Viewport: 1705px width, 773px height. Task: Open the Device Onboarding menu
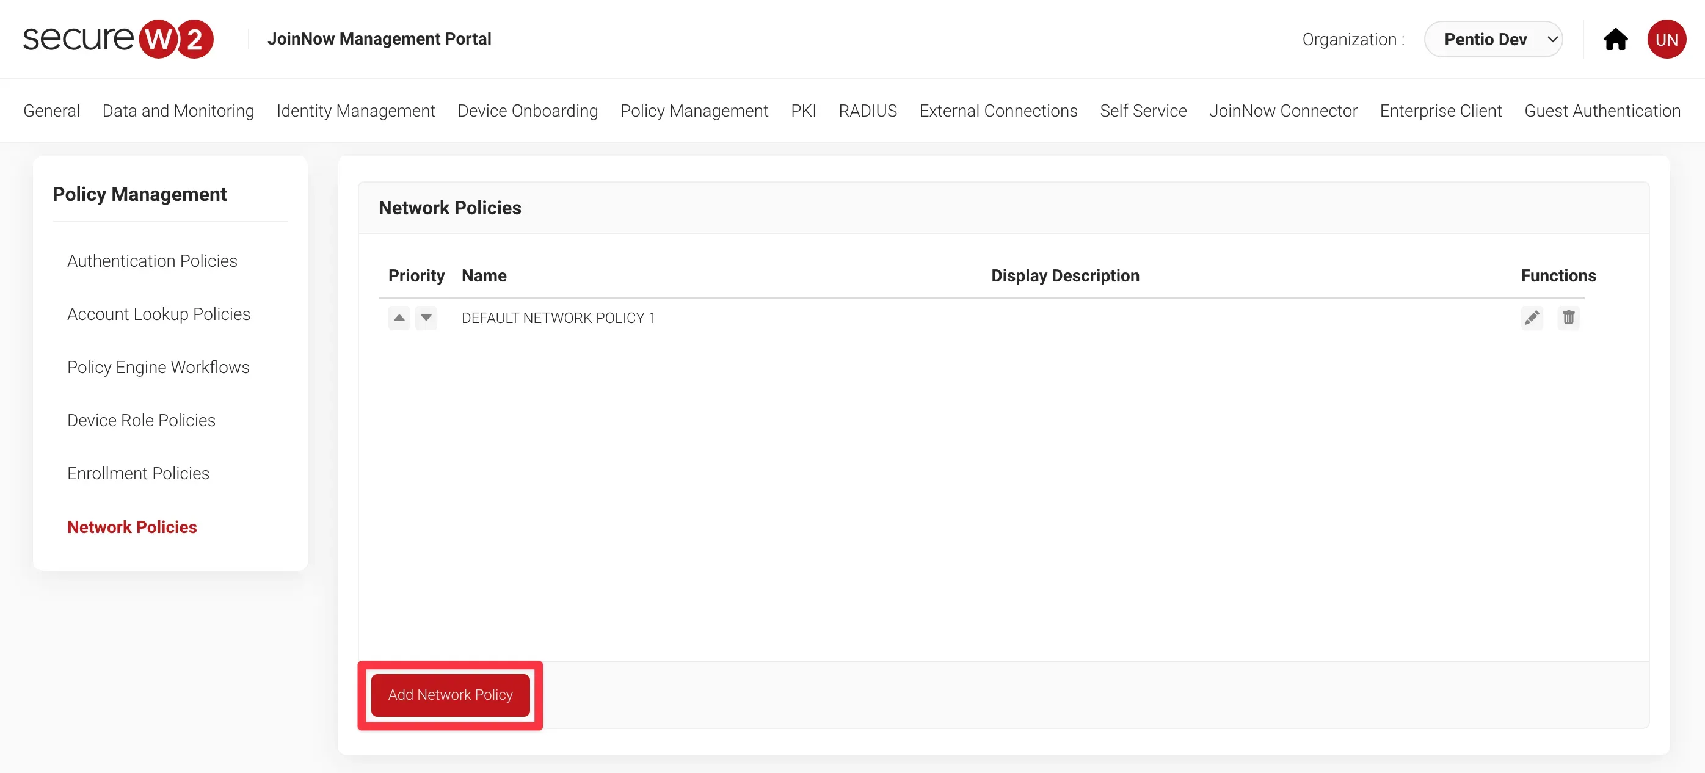528,111
